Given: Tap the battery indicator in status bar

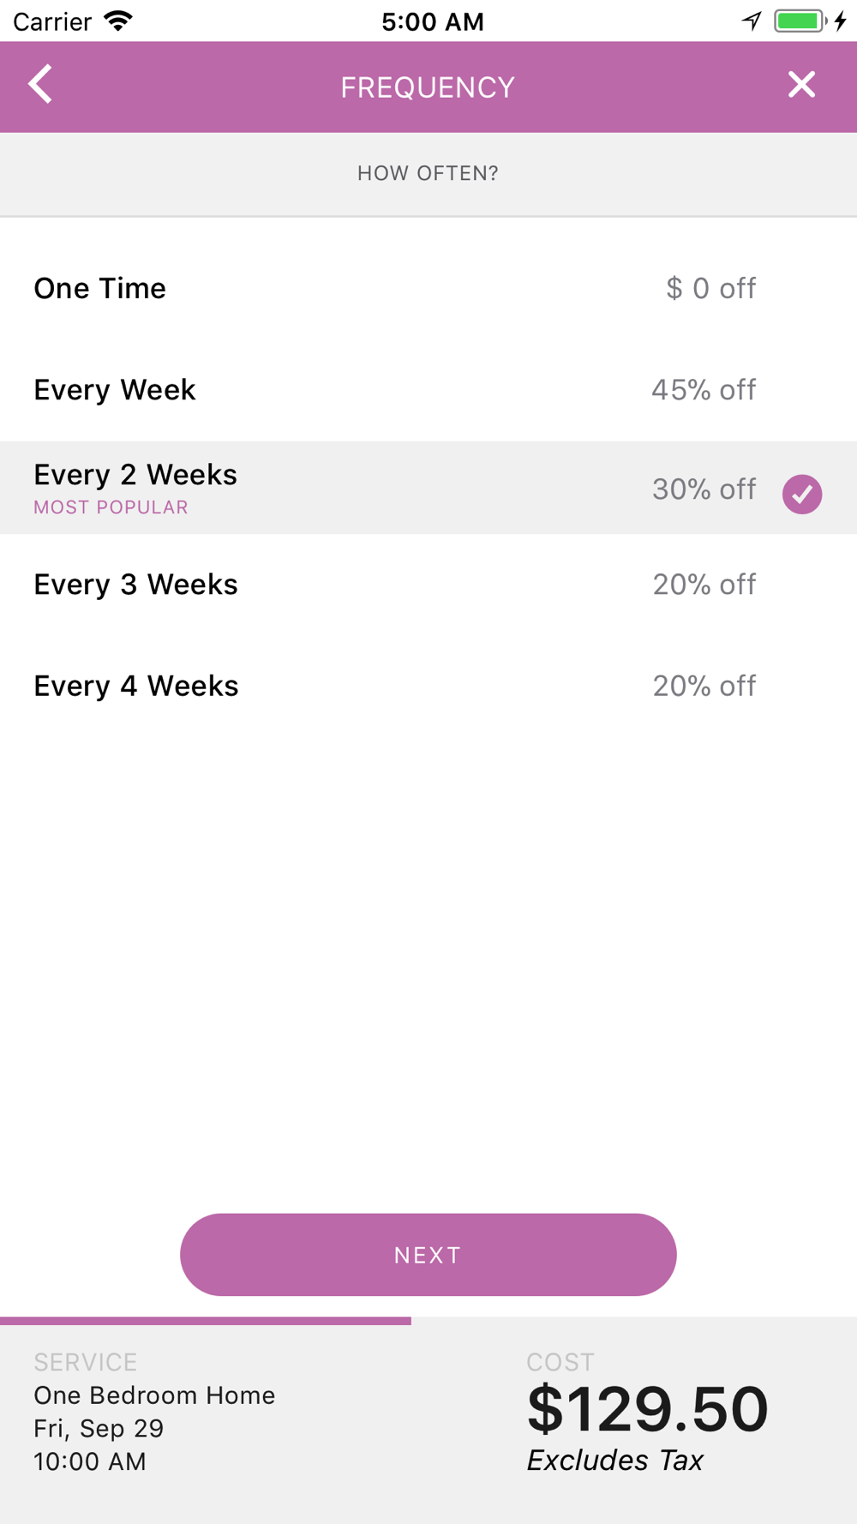Looking at the screenshot, I should (x=800, y=21).
